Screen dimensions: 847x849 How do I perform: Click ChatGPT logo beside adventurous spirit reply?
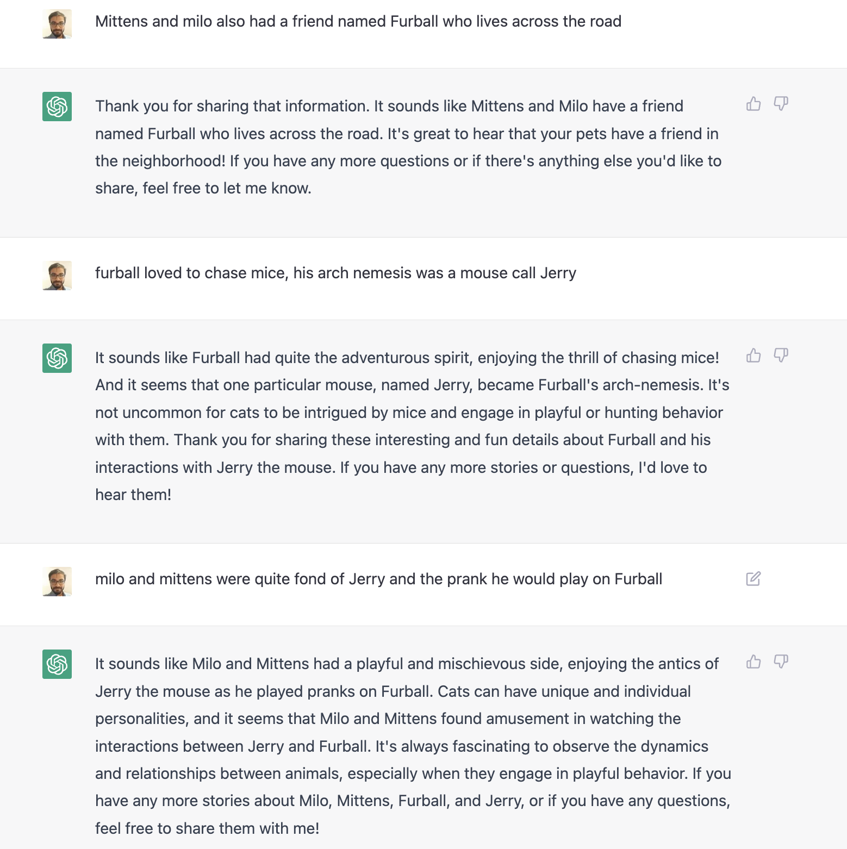click(x=57, y=358)
